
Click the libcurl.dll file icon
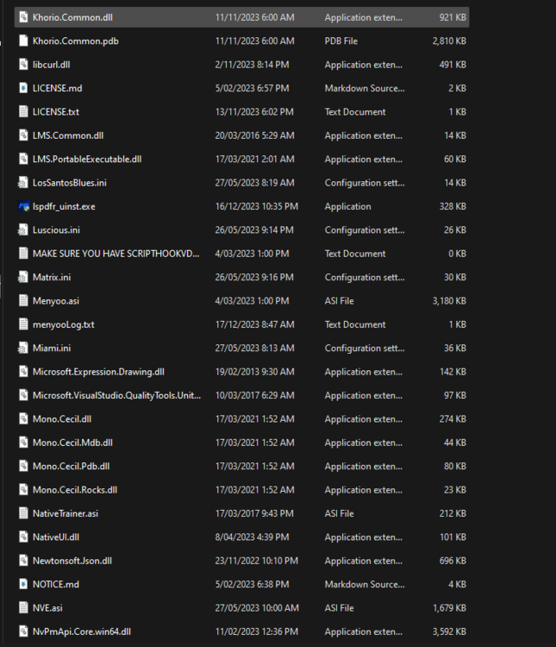point(23,65)
